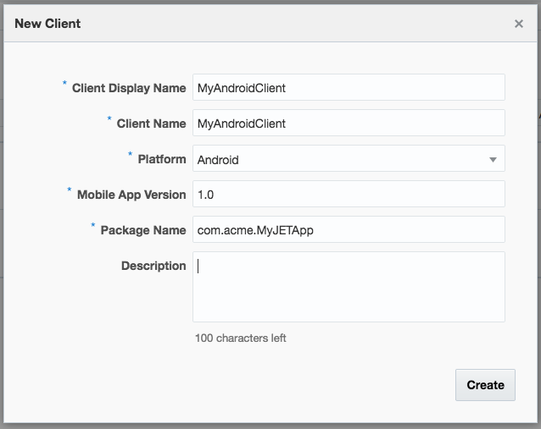
Task: Click the Platform field label
Action: coord(162,159)
